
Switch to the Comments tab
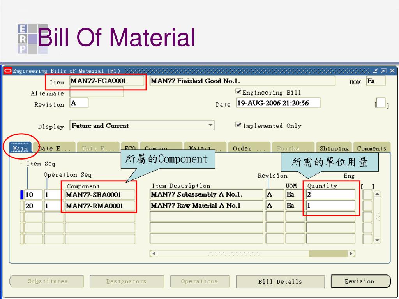[x=372, y=148]
